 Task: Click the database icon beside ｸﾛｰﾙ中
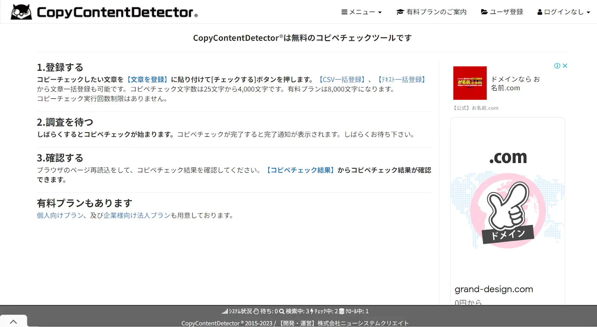click(341, 311)
